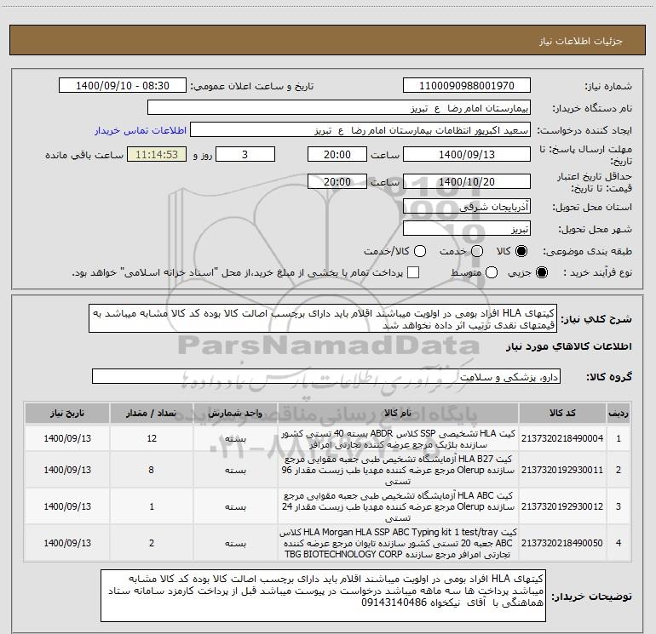656x634 pixels.
Task: Click the HLA SSP ABDR kit name
Action: (398, 439)
